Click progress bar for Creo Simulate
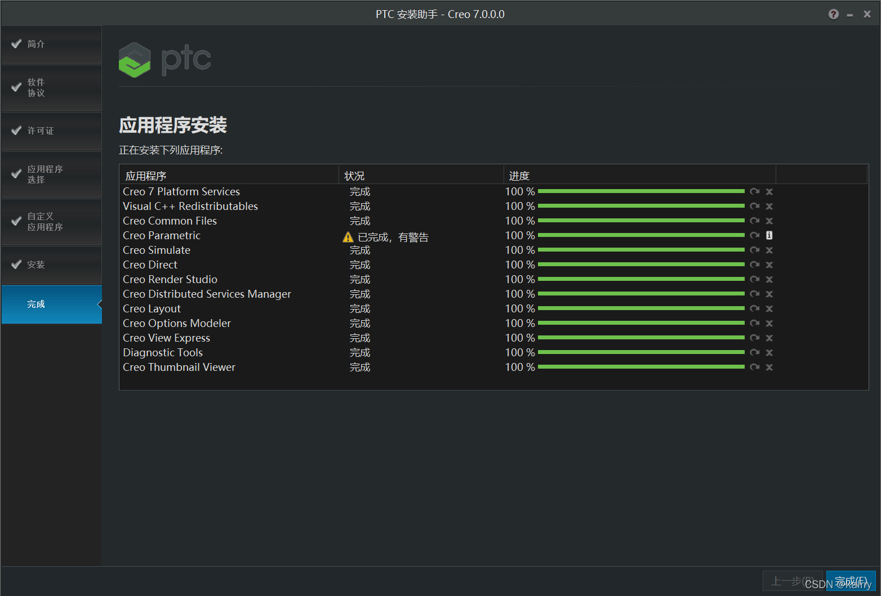Viewport: 881px width, 596px height. [x=641, y=250]
